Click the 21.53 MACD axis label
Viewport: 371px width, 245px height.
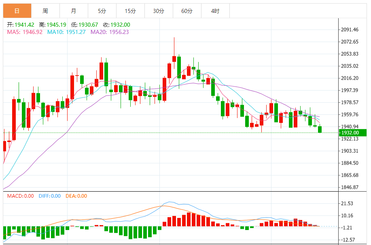pos(347,203)
